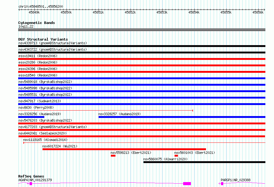Open the DGV Structural Variants track title
The image size is (274, 187).
click(43, 39)
